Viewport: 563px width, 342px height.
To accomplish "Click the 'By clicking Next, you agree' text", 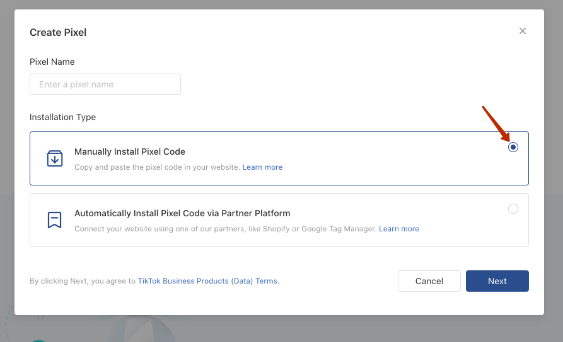I will 83,281.
